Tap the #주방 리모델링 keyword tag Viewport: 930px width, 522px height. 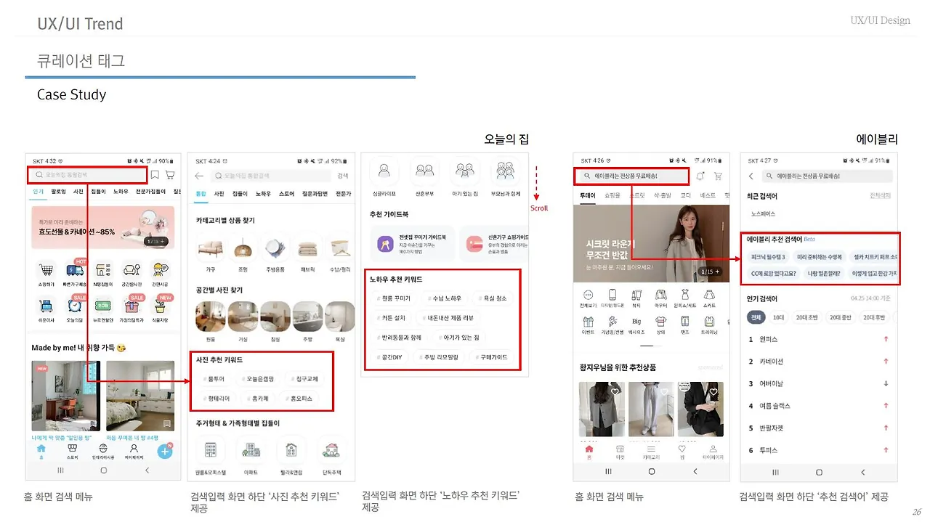440,357
